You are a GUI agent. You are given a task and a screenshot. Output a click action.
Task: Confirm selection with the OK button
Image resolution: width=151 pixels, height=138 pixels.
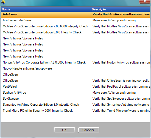65,130
